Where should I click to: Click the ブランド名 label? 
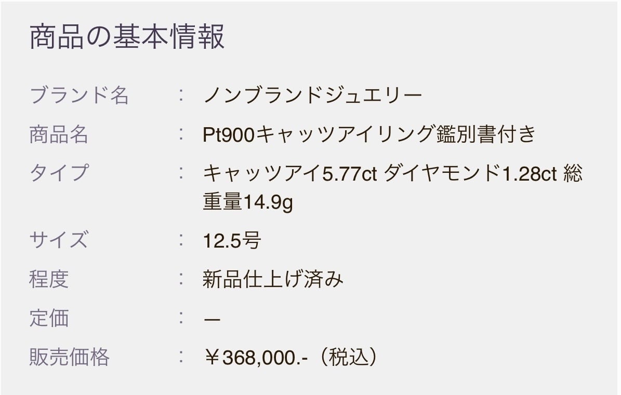coord(80,96)
